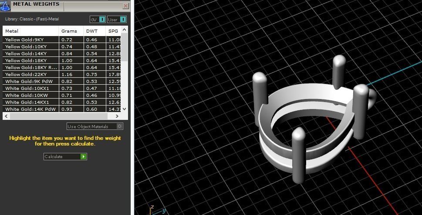The width and height of the screenshot is (422, 215).
Task: Click the Calculate button
Action: tap(65, 156)
